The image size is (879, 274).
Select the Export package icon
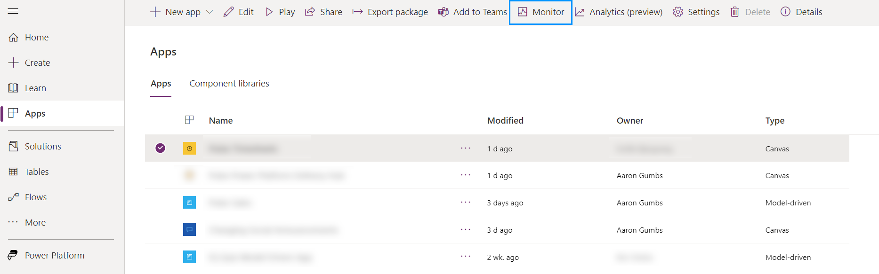pos(357,12)
